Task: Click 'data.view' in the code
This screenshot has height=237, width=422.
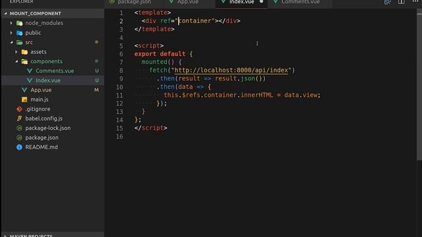Action: pyautogui.click(x=301, y=95)
